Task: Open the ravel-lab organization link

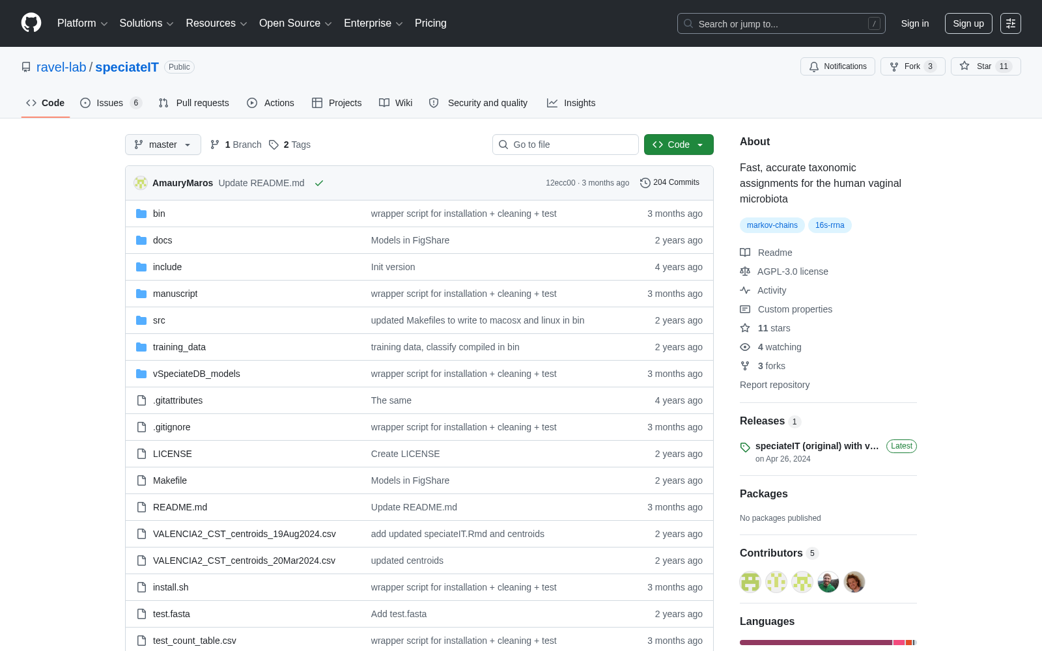Action: point(61,67)
